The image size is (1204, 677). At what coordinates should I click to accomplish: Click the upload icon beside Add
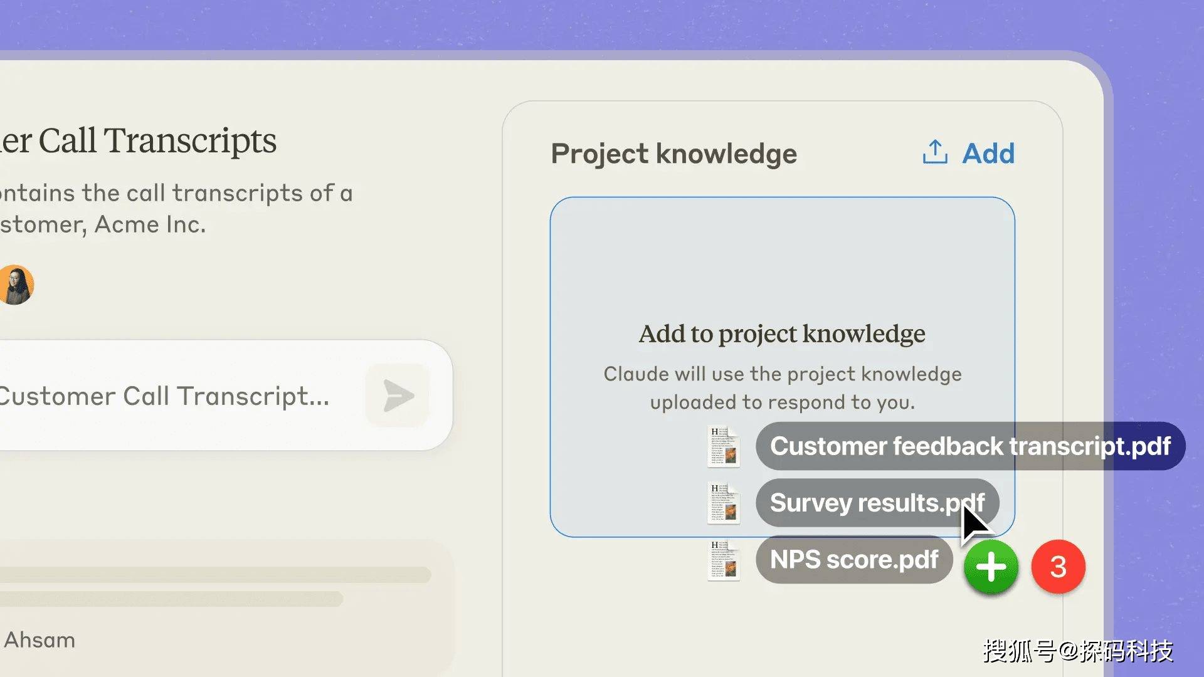[935, 152]
